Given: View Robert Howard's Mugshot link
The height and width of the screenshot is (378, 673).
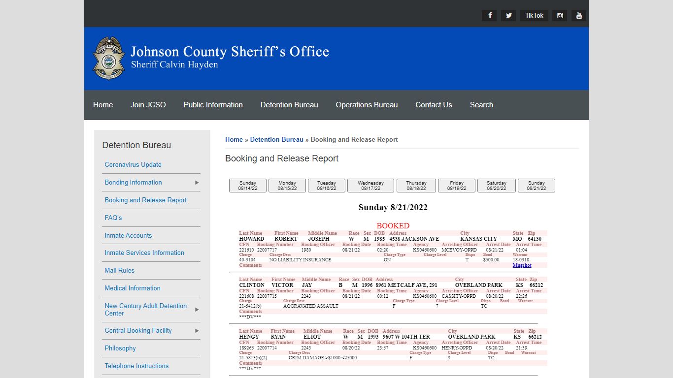Looking at the screenshot, I should 522,265.
